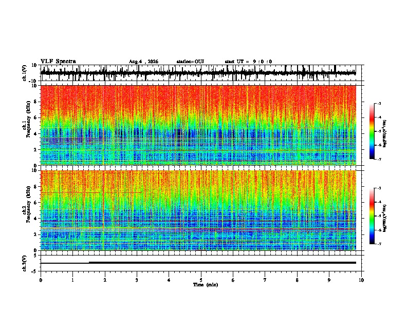Click the ch.2 spectrogram plot area

pos(198,210)
